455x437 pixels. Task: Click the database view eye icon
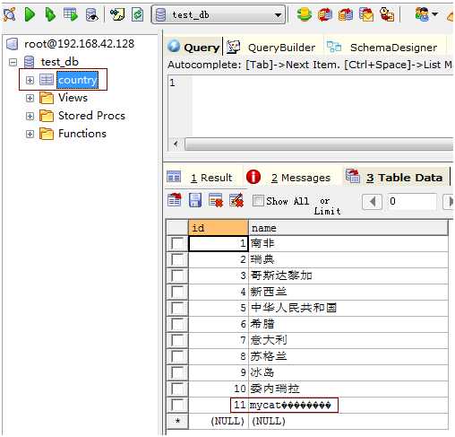click(x=91, y=14)
